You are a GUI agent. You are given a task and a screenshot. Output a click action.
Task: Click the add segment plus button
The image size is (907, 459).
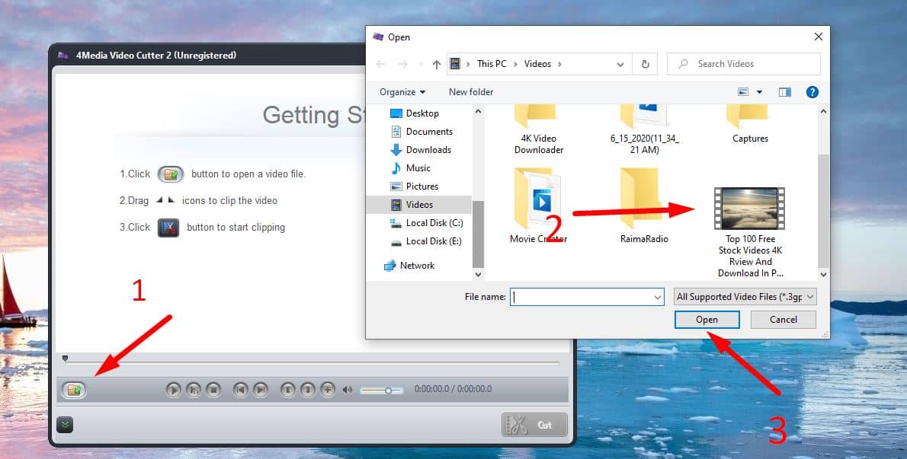pos(328,390)
